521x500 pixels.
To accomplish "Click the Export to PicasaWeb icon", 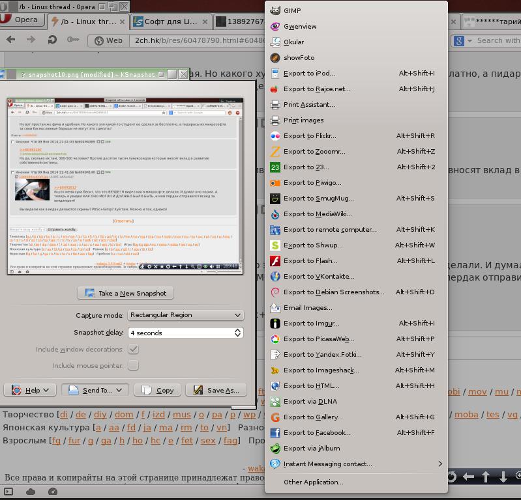I will (275, 339).
